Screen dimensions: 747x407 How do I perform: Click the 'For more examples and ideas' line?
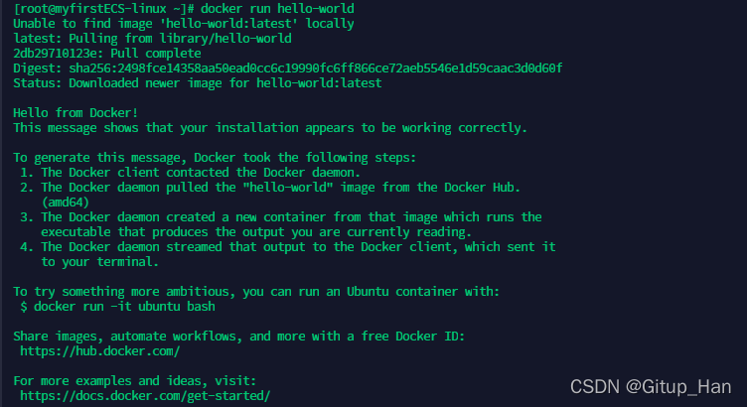pyautogui.click(x=133, y=380)
